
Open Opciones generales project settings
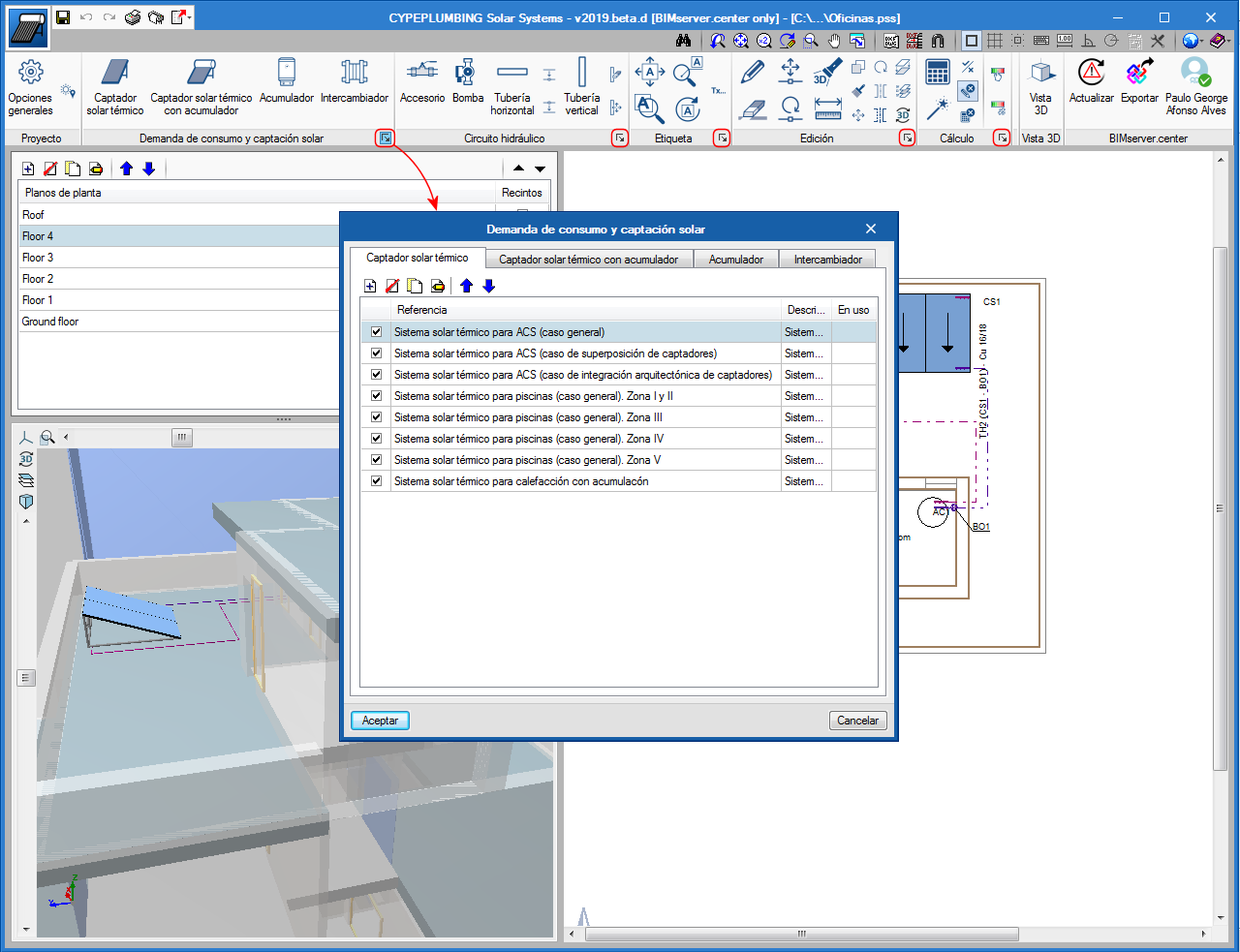(30, 87)
